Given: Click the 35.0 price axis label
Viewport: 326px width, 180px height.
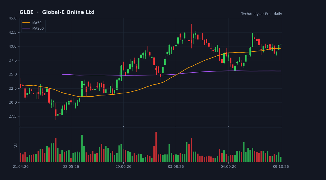Looking at the screenshot, I should coord(13,74).
